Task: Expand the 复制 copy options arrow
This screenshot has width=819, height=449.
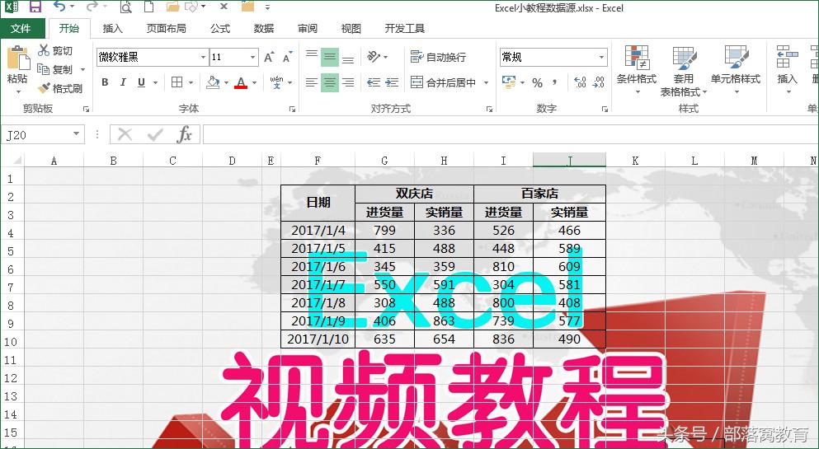Action: [x=82, y=69]
